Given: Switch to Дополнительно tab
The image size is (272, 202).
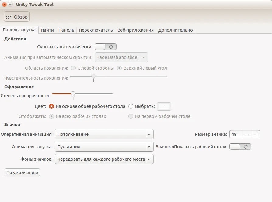Looking at the screenshot, I should pyautogui.click(x=175, y=30).
